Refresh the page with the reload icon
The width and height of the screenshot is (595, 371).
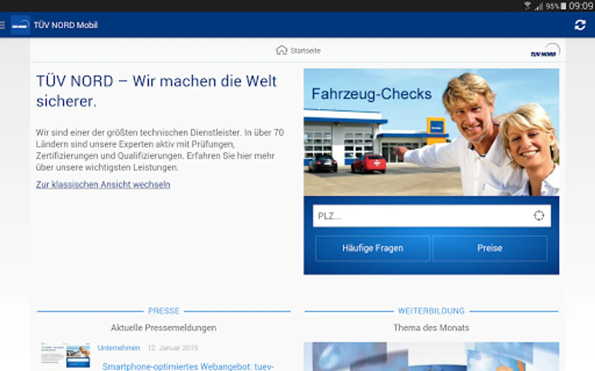[x=580, y=25]
